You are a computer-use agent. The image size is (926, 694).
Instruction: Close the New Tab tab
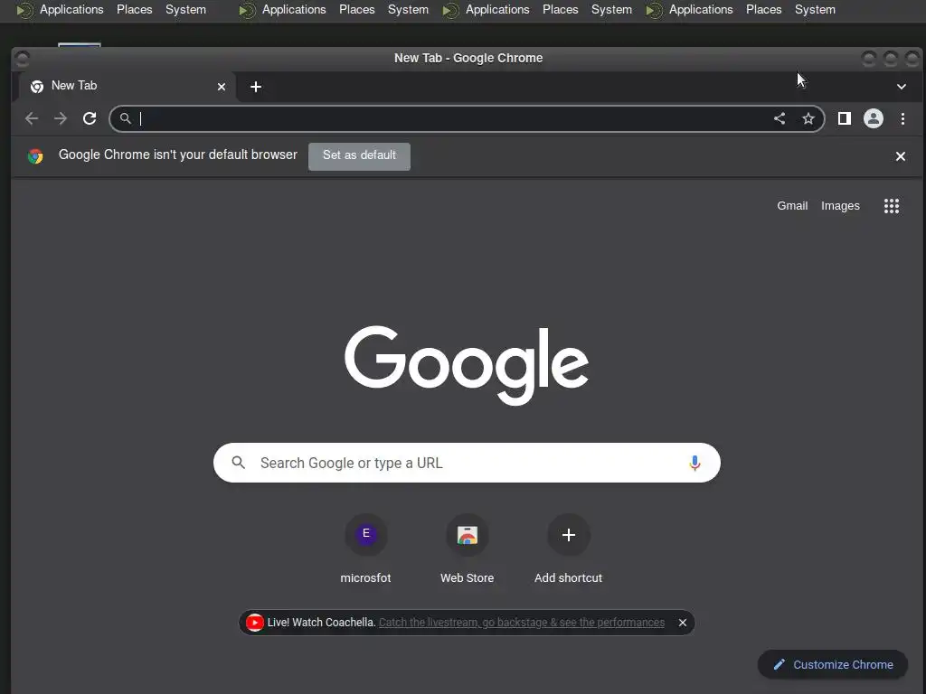click(x=222, y=87)
